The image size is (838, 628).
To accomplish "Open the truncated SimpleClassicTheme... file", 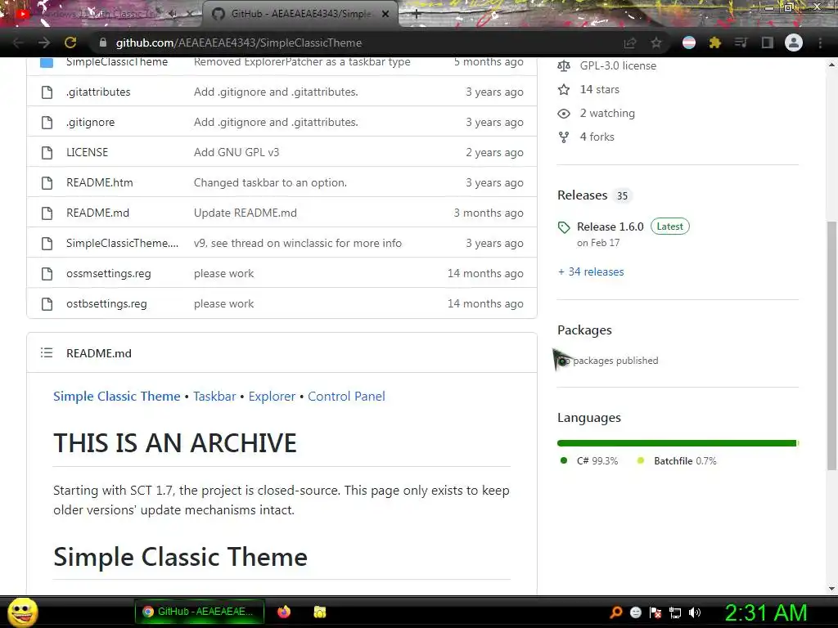I will (123, 243).
